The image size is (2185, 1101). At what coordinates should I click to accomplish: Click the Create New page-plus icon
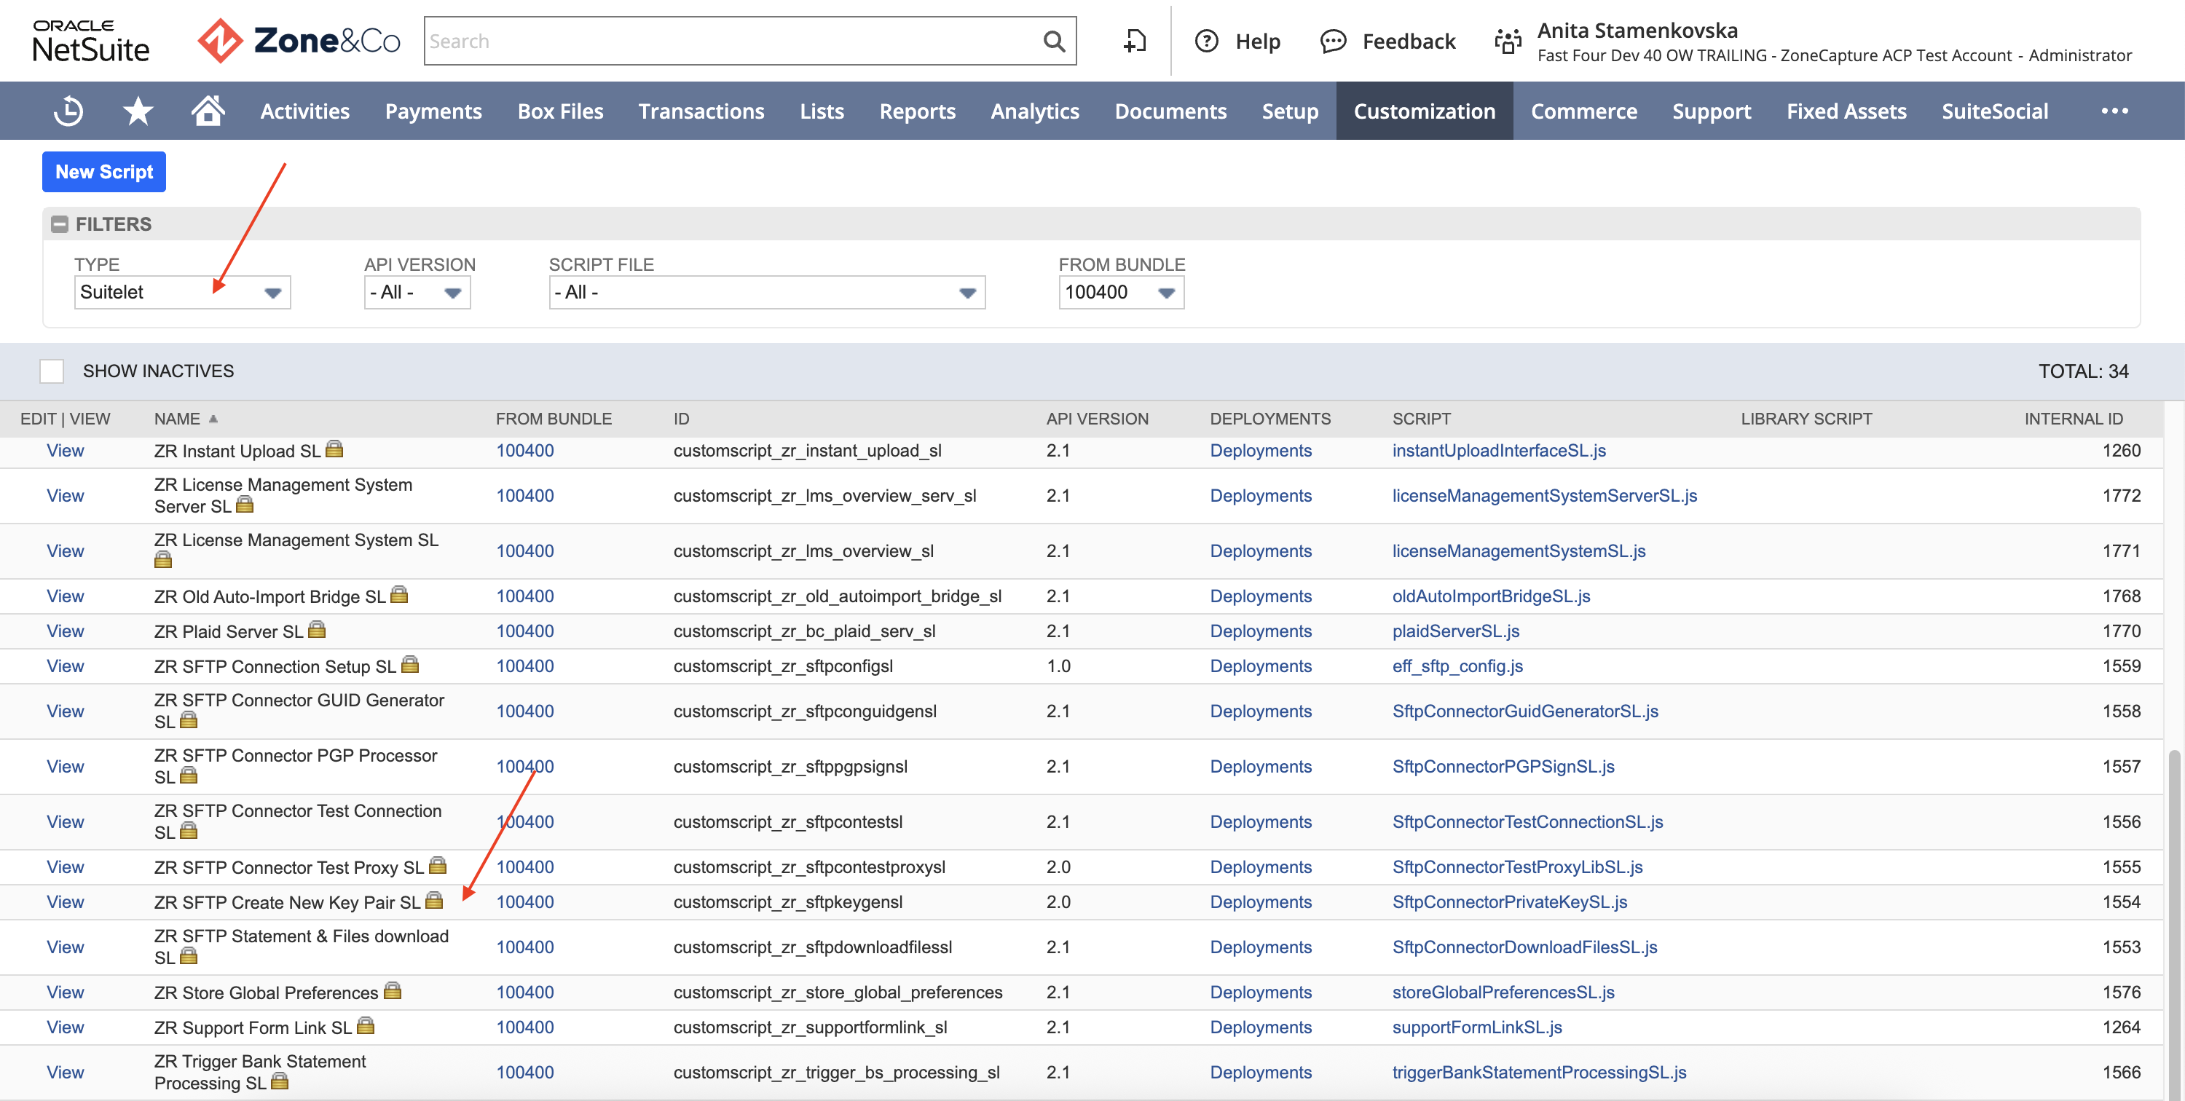[x=1135, y=41]
